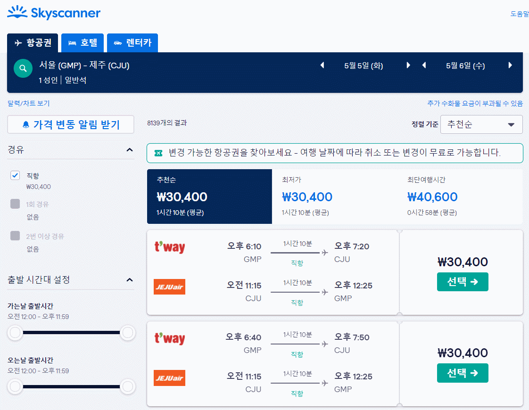Open 달력/차트 보기 link
The image size is (529, 410).
pos(29,103)
